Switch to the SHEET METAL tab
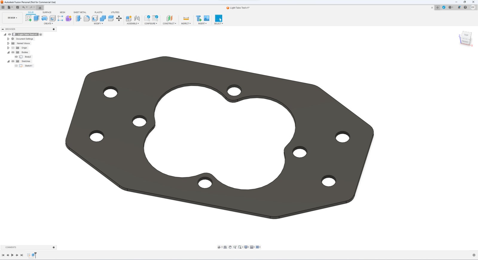The height and width of the screenshot is (260, 478). pos(80,12)
